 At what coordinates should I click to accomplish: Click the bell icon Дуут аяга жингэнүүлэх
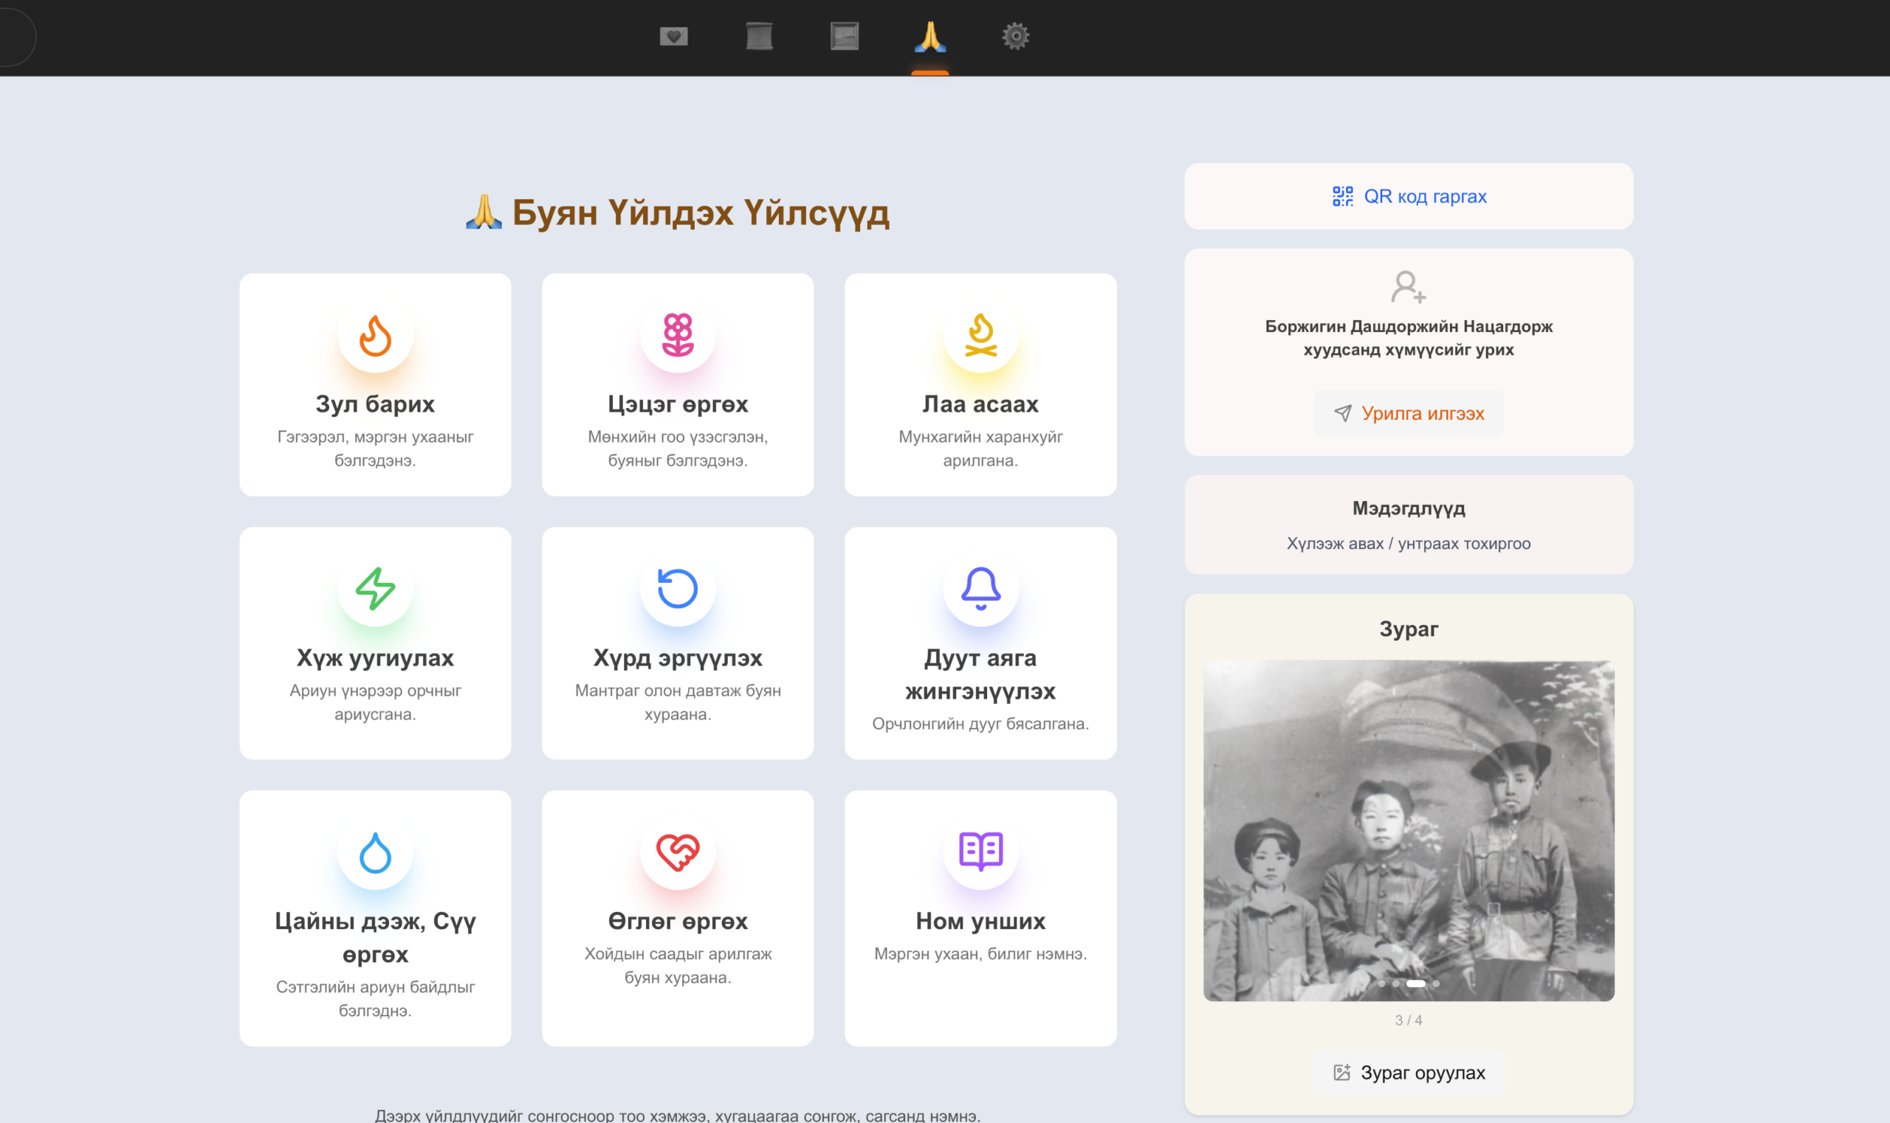980,589
